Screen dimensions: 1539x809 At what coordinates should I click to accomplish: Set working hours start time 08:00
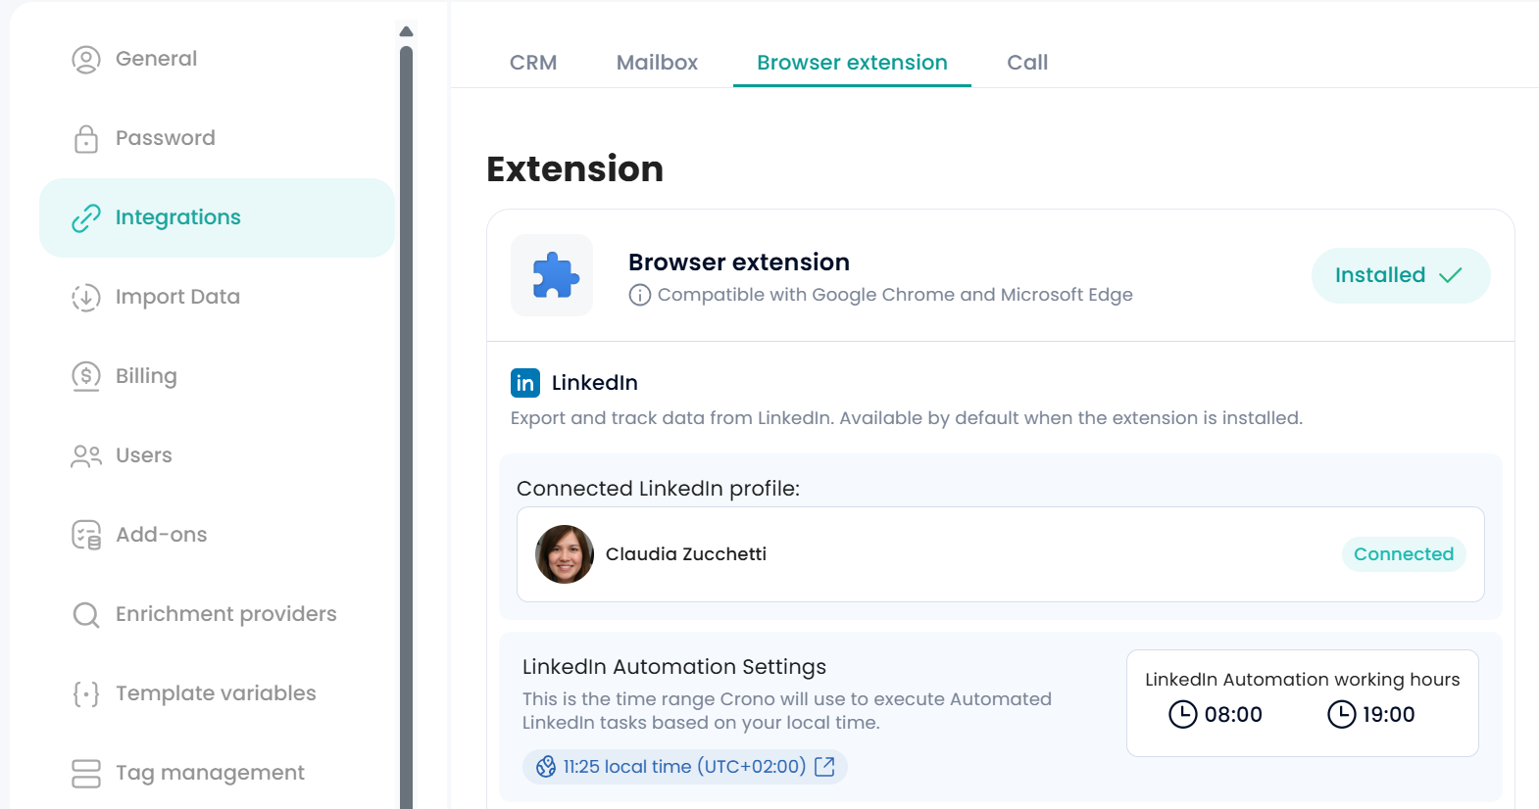coord(1216,715)
